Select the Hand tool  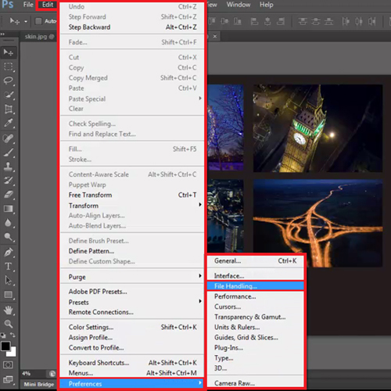9,310
